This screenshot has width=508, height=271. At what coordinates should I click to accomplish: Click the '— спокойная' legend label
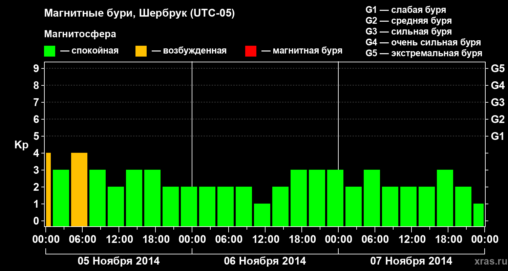(89, 51)
